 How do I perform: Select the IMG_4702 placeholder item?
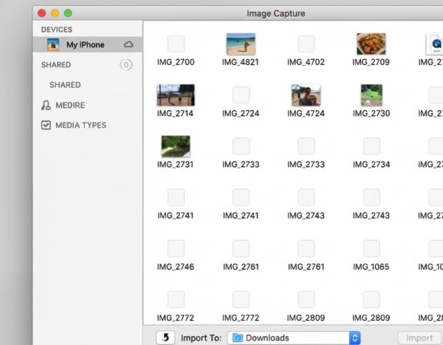306,44
